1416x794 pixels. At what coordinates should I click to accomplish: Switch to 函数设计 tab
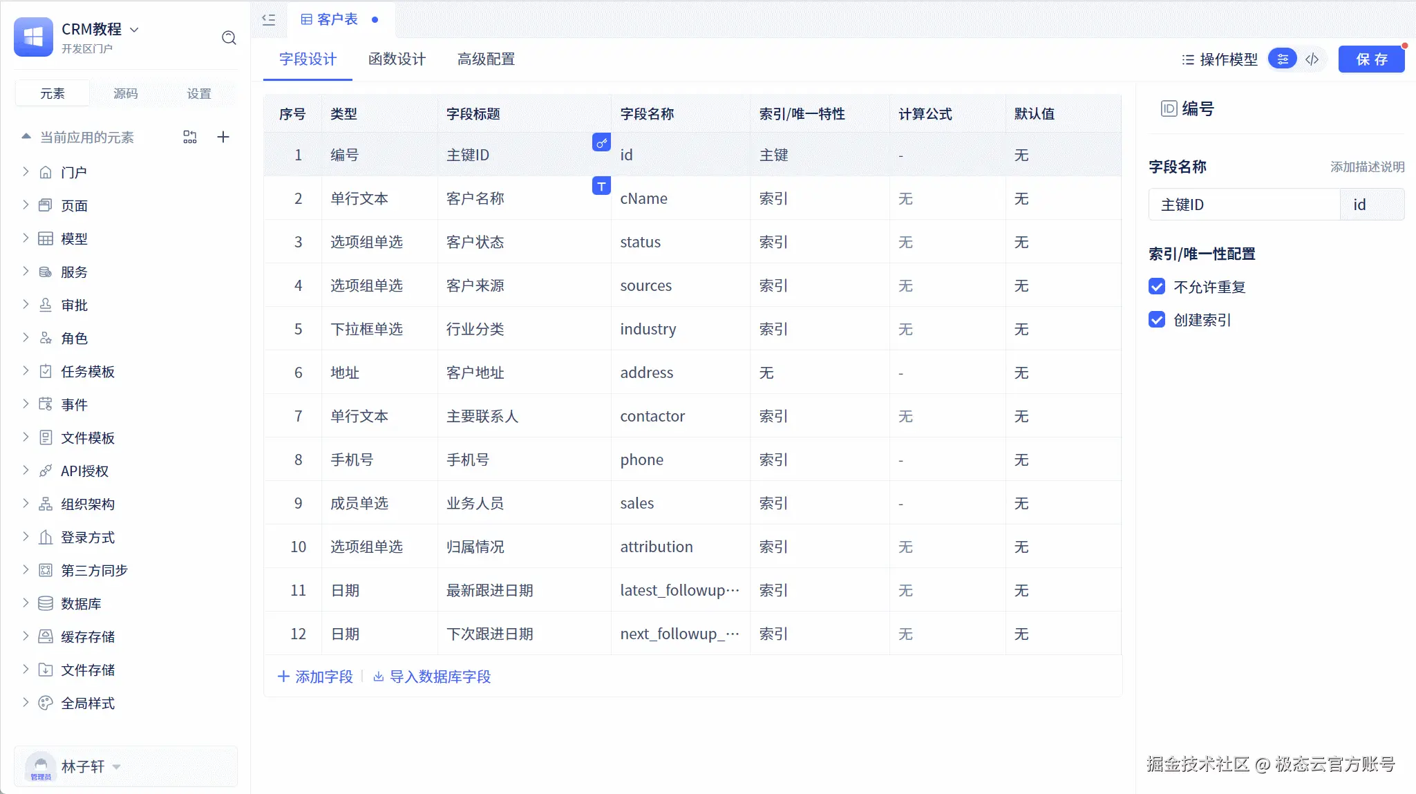coord(397,59)
